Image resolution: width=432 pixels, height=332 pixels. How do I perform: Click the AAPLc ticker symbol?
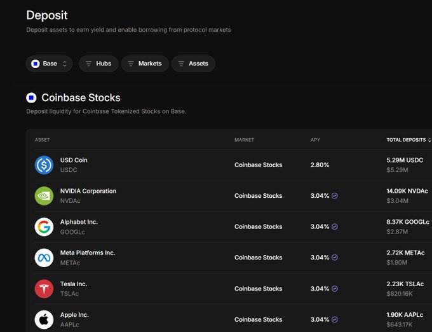(x=69, y=324)
